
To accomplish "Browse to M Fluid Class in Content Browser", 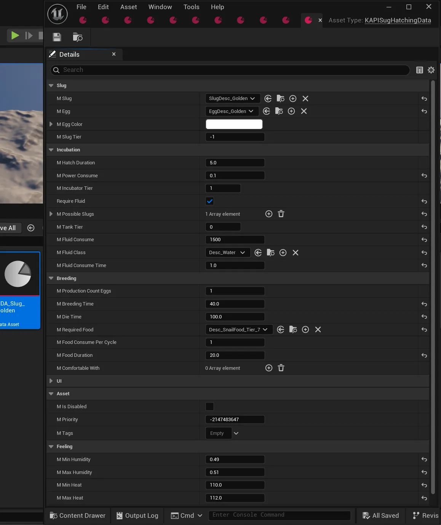I will click(x=271, y=253).
